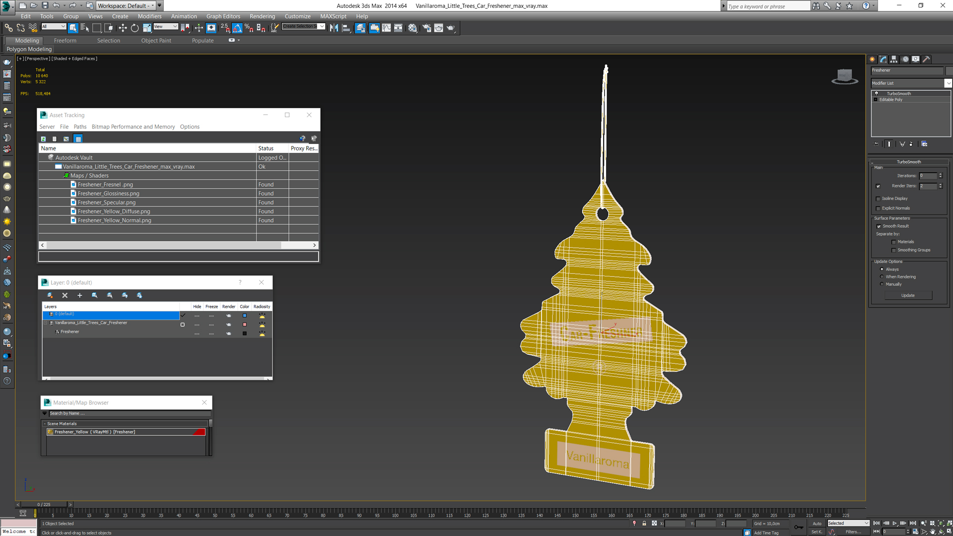953x536 pixels.
Task: Click Play Animation button
Action: point(895,523)
